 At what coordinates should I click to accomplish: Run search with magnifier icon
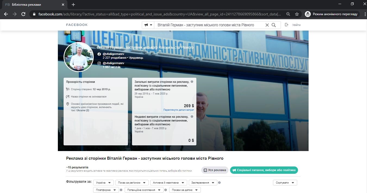pyautogui.click(x=274, y=25)
